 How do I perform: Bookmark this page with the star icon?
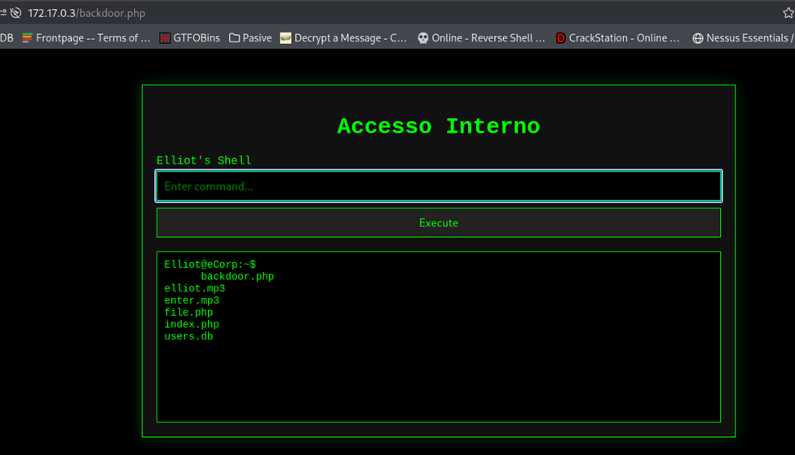tap(788, 13)
